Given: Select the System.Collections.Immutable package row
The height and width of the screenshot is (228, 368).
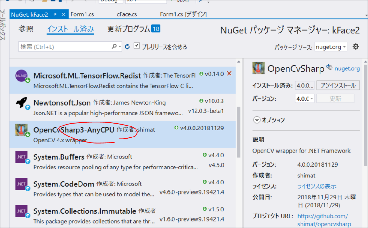Looking at the screenshot, I should tap(122, 214).
